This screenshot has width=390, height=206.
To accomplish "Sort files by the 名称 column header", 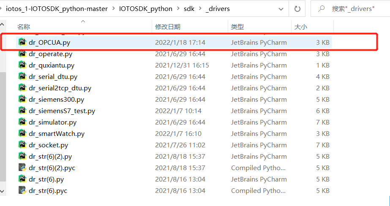I will pos(24,27).
